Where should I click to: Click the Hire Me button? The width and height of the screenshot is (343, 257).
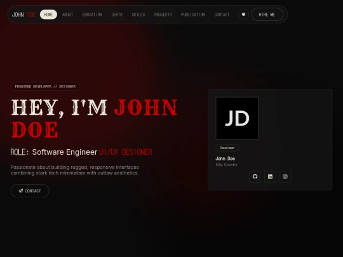pos(267,15)
